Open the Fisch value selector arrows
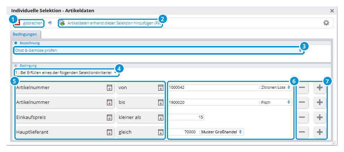 pyautogui.click(x=289, y=102)
